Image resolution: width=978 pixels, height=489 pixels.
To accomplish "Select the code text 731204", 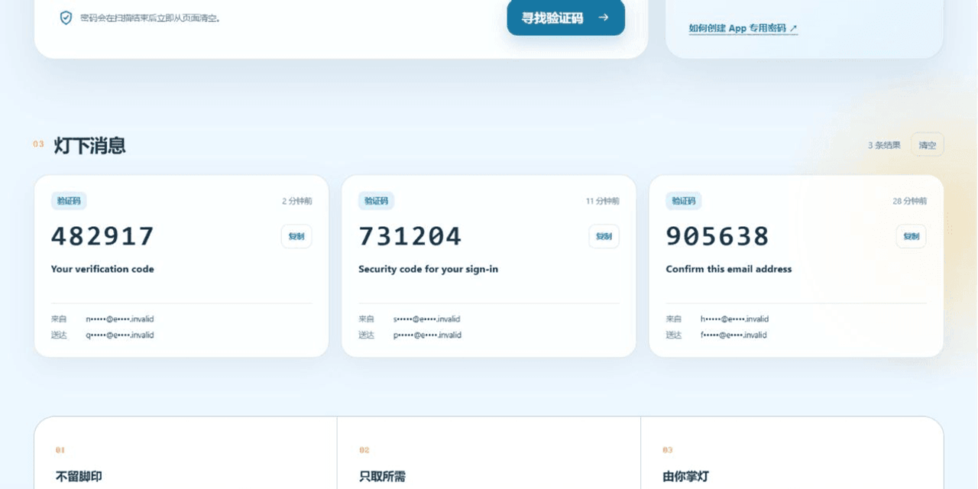I will pos(410,236).
